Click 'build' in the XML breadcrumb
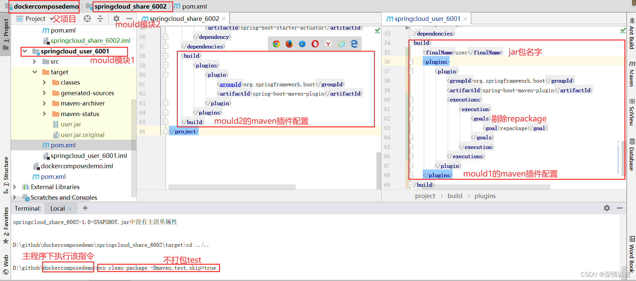Image resolution: width=636 pixels, height=281 pixels. 455,196
